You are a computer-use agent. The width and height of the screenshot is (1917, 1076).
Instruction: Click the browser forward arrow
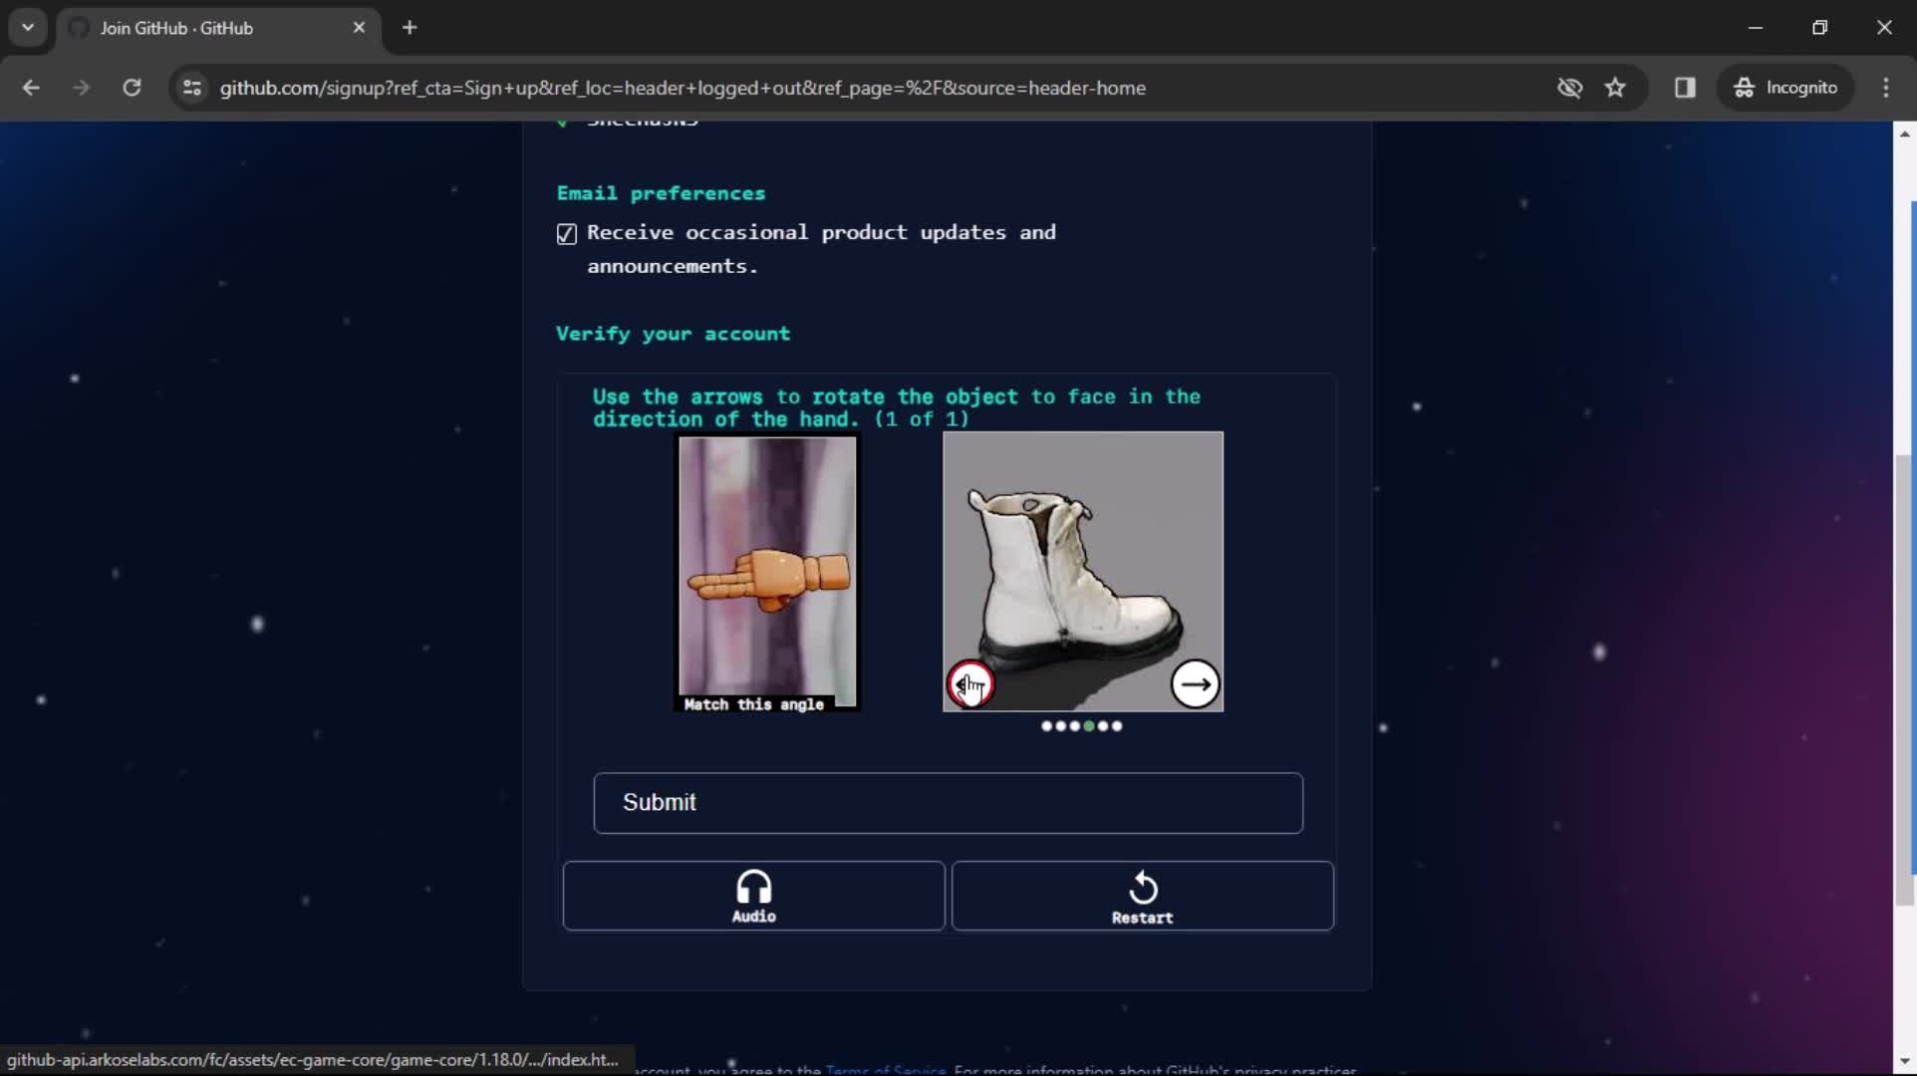point(81,88)
